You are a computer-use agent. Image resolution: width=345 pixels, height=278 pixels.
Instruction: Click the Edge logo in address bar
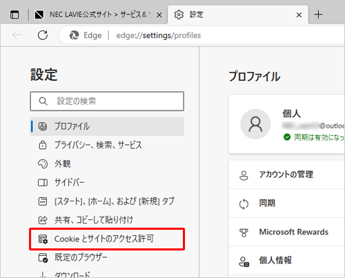[75, 35]
